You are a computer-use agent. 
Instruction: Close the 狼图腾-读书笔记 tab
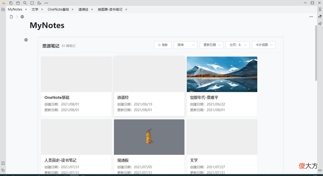(x=126, y=9)
